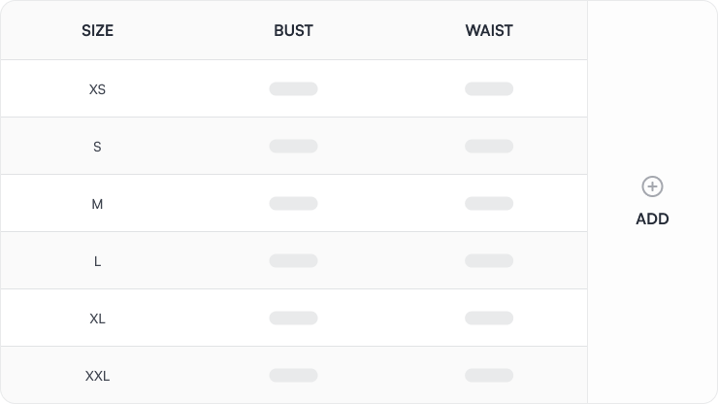Edit the bust placeholder for size XXL
This screenshot has width=718, height=404.
pyautogui.click(x=294, y=376)
